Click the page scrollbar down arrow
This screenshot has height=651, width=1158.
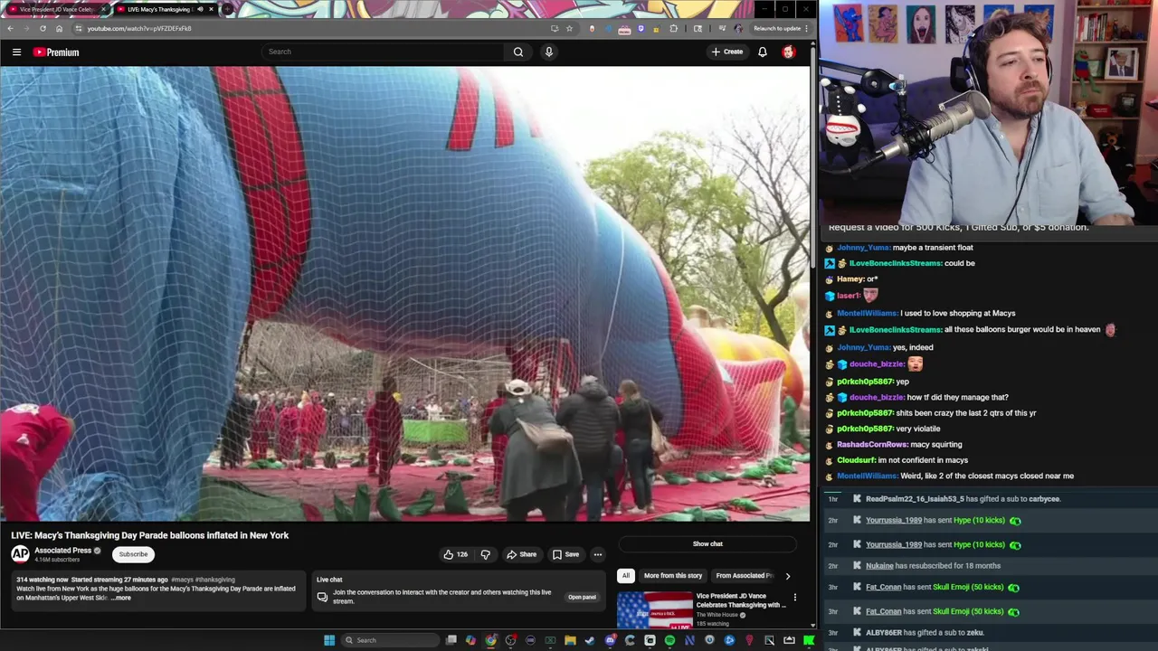pyautogui.click(x=812, y=625)
